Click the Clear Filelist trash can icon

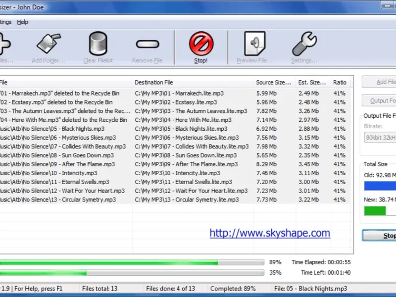98,44
